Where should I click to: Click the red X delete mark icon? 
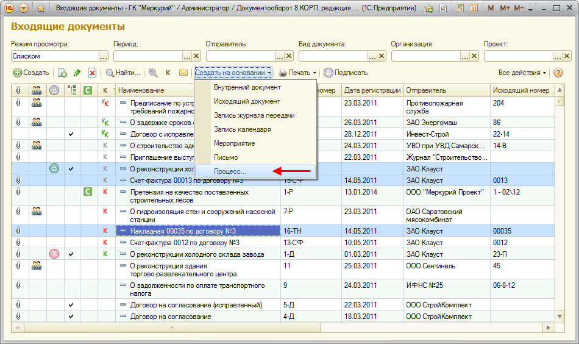click(x=92, y=73)
